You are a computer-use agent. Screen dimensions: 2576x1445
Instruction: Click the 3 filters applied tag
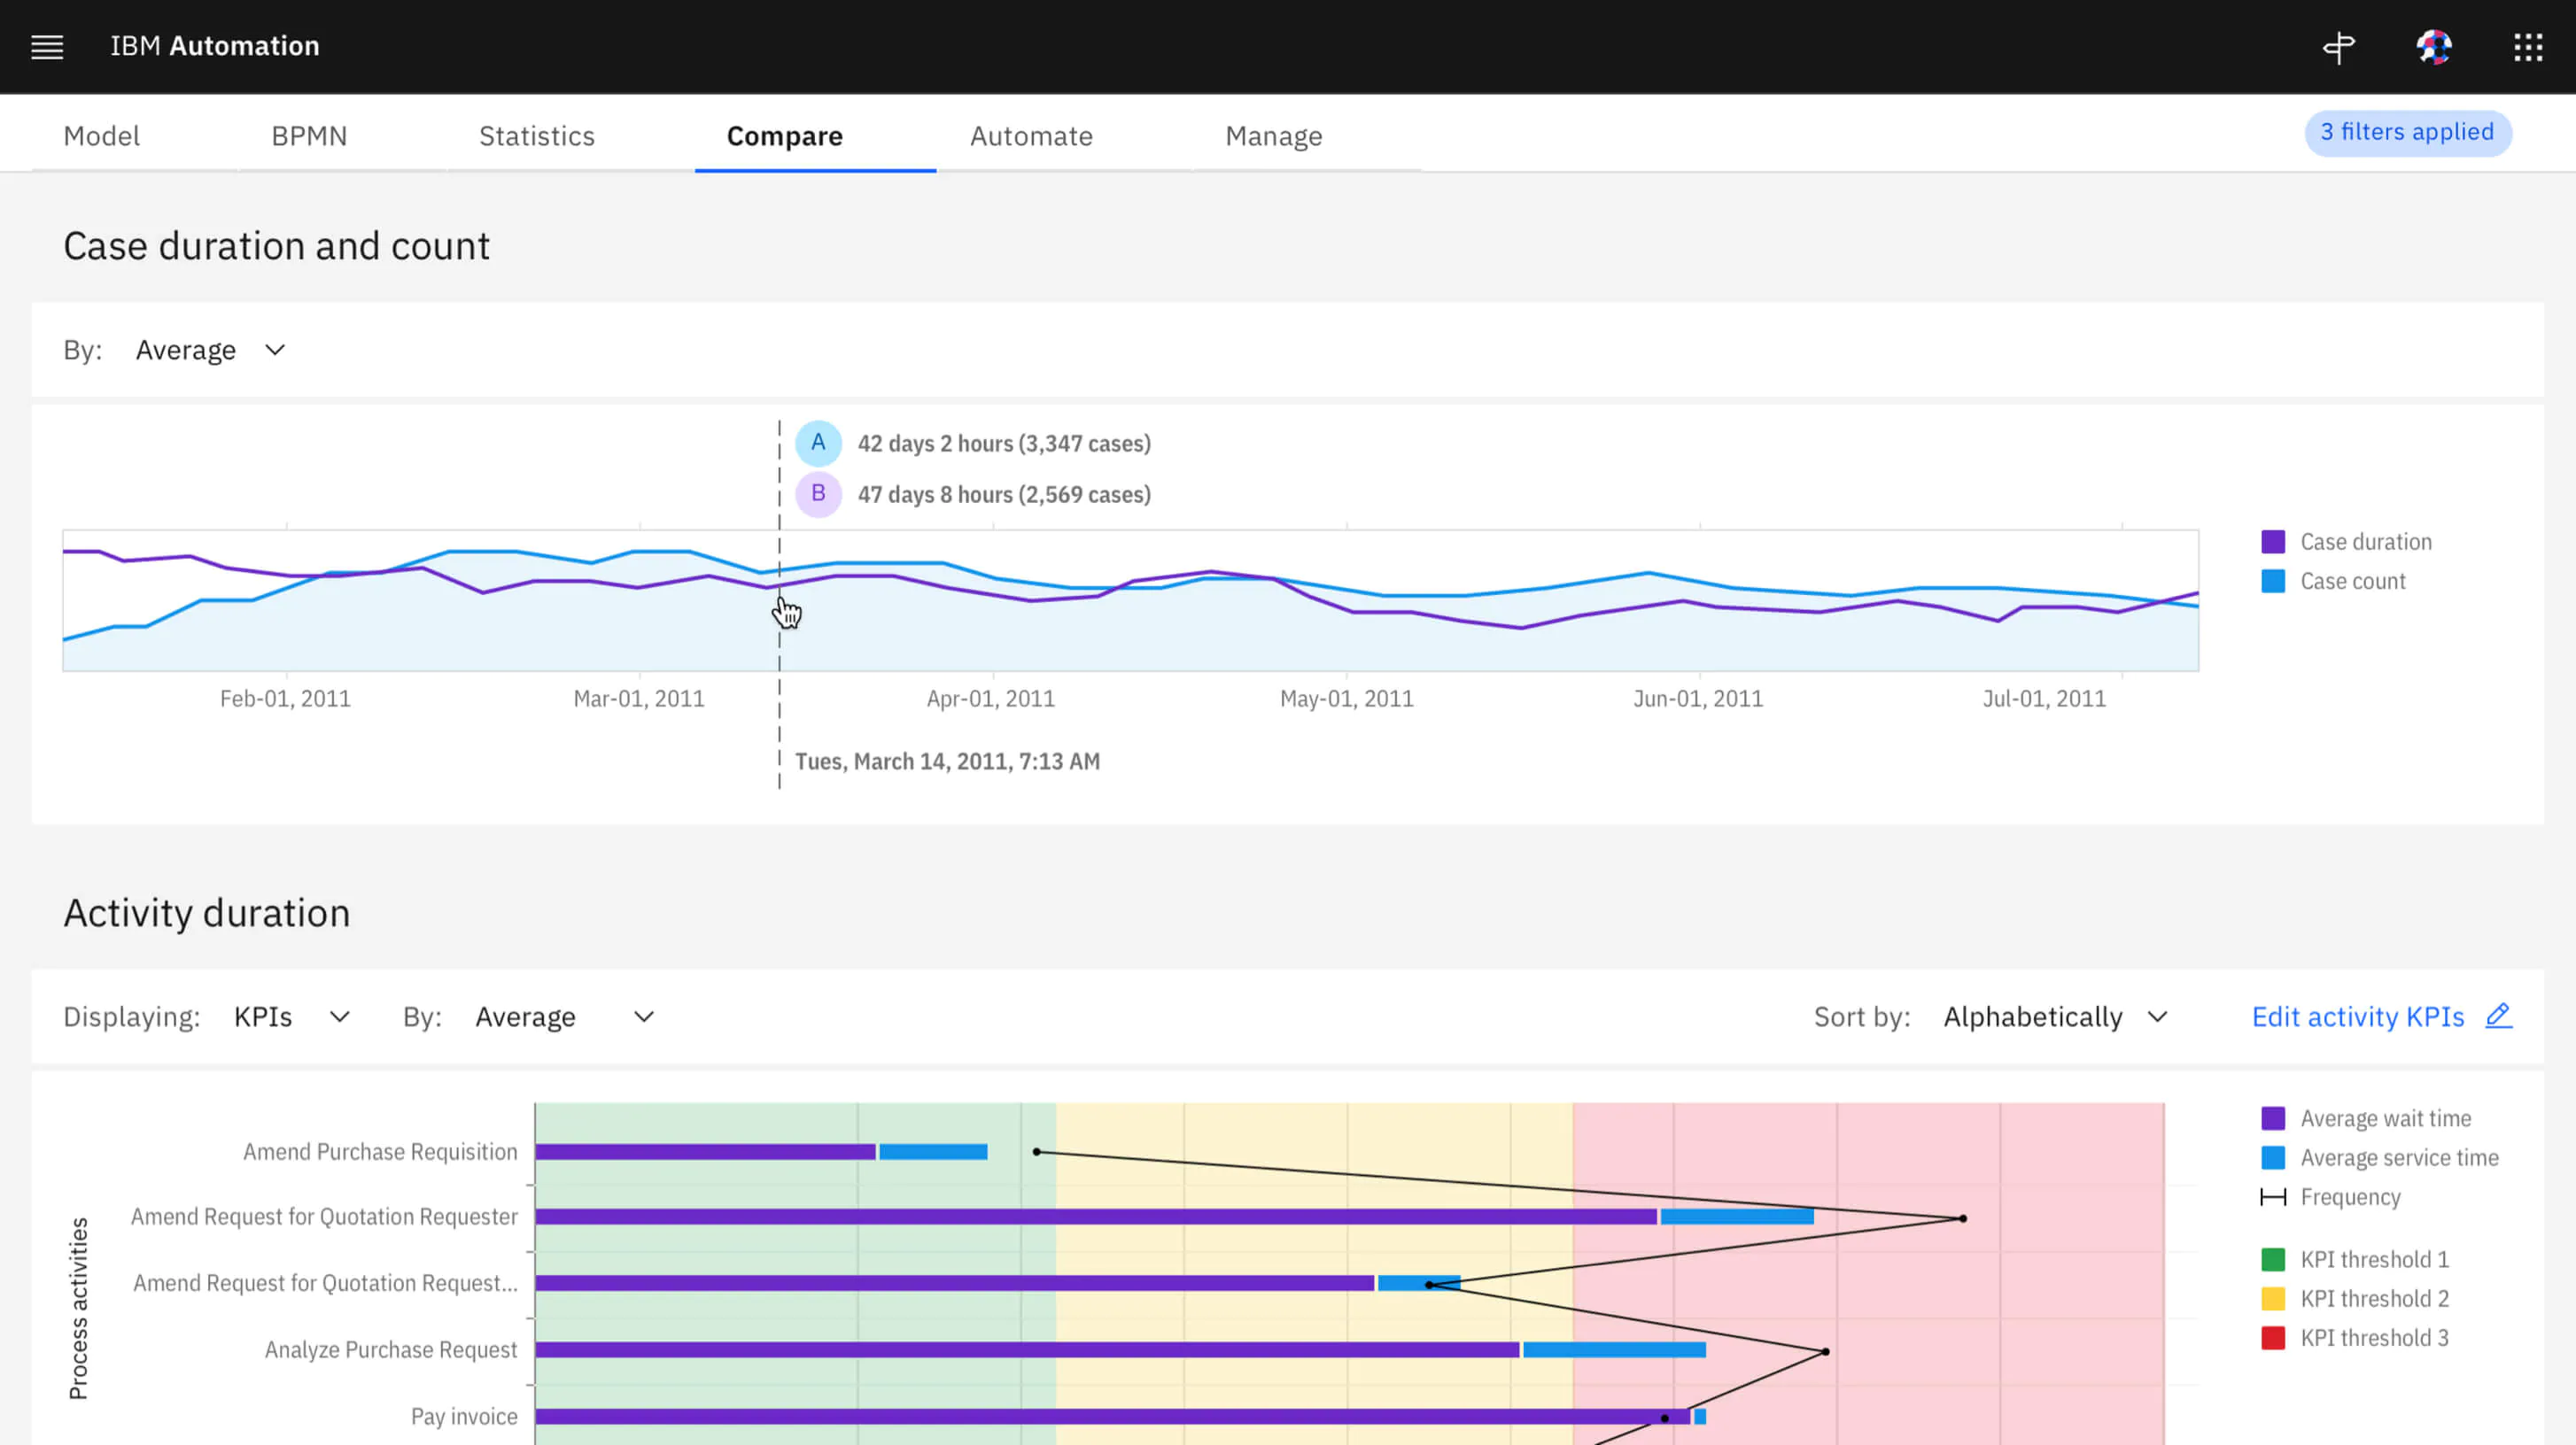(2407, 133)
